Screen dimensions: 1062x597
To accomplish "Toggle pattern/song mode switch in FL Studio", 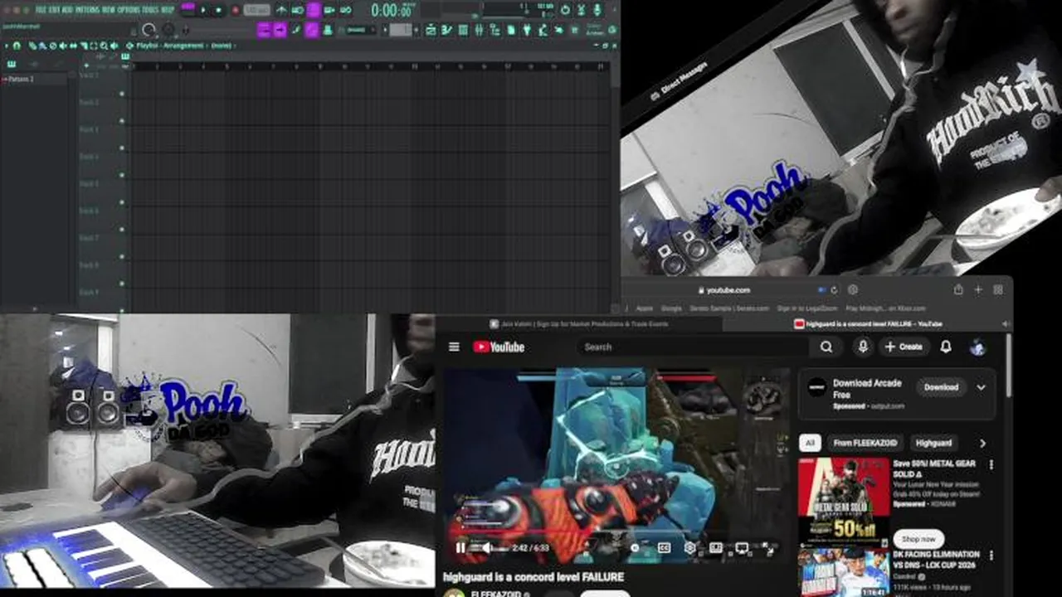I will pos(188,10).
